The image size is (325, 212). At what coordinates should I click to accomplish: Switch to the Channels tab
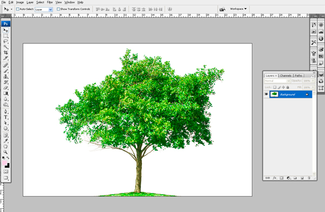[x=285, y=75]
